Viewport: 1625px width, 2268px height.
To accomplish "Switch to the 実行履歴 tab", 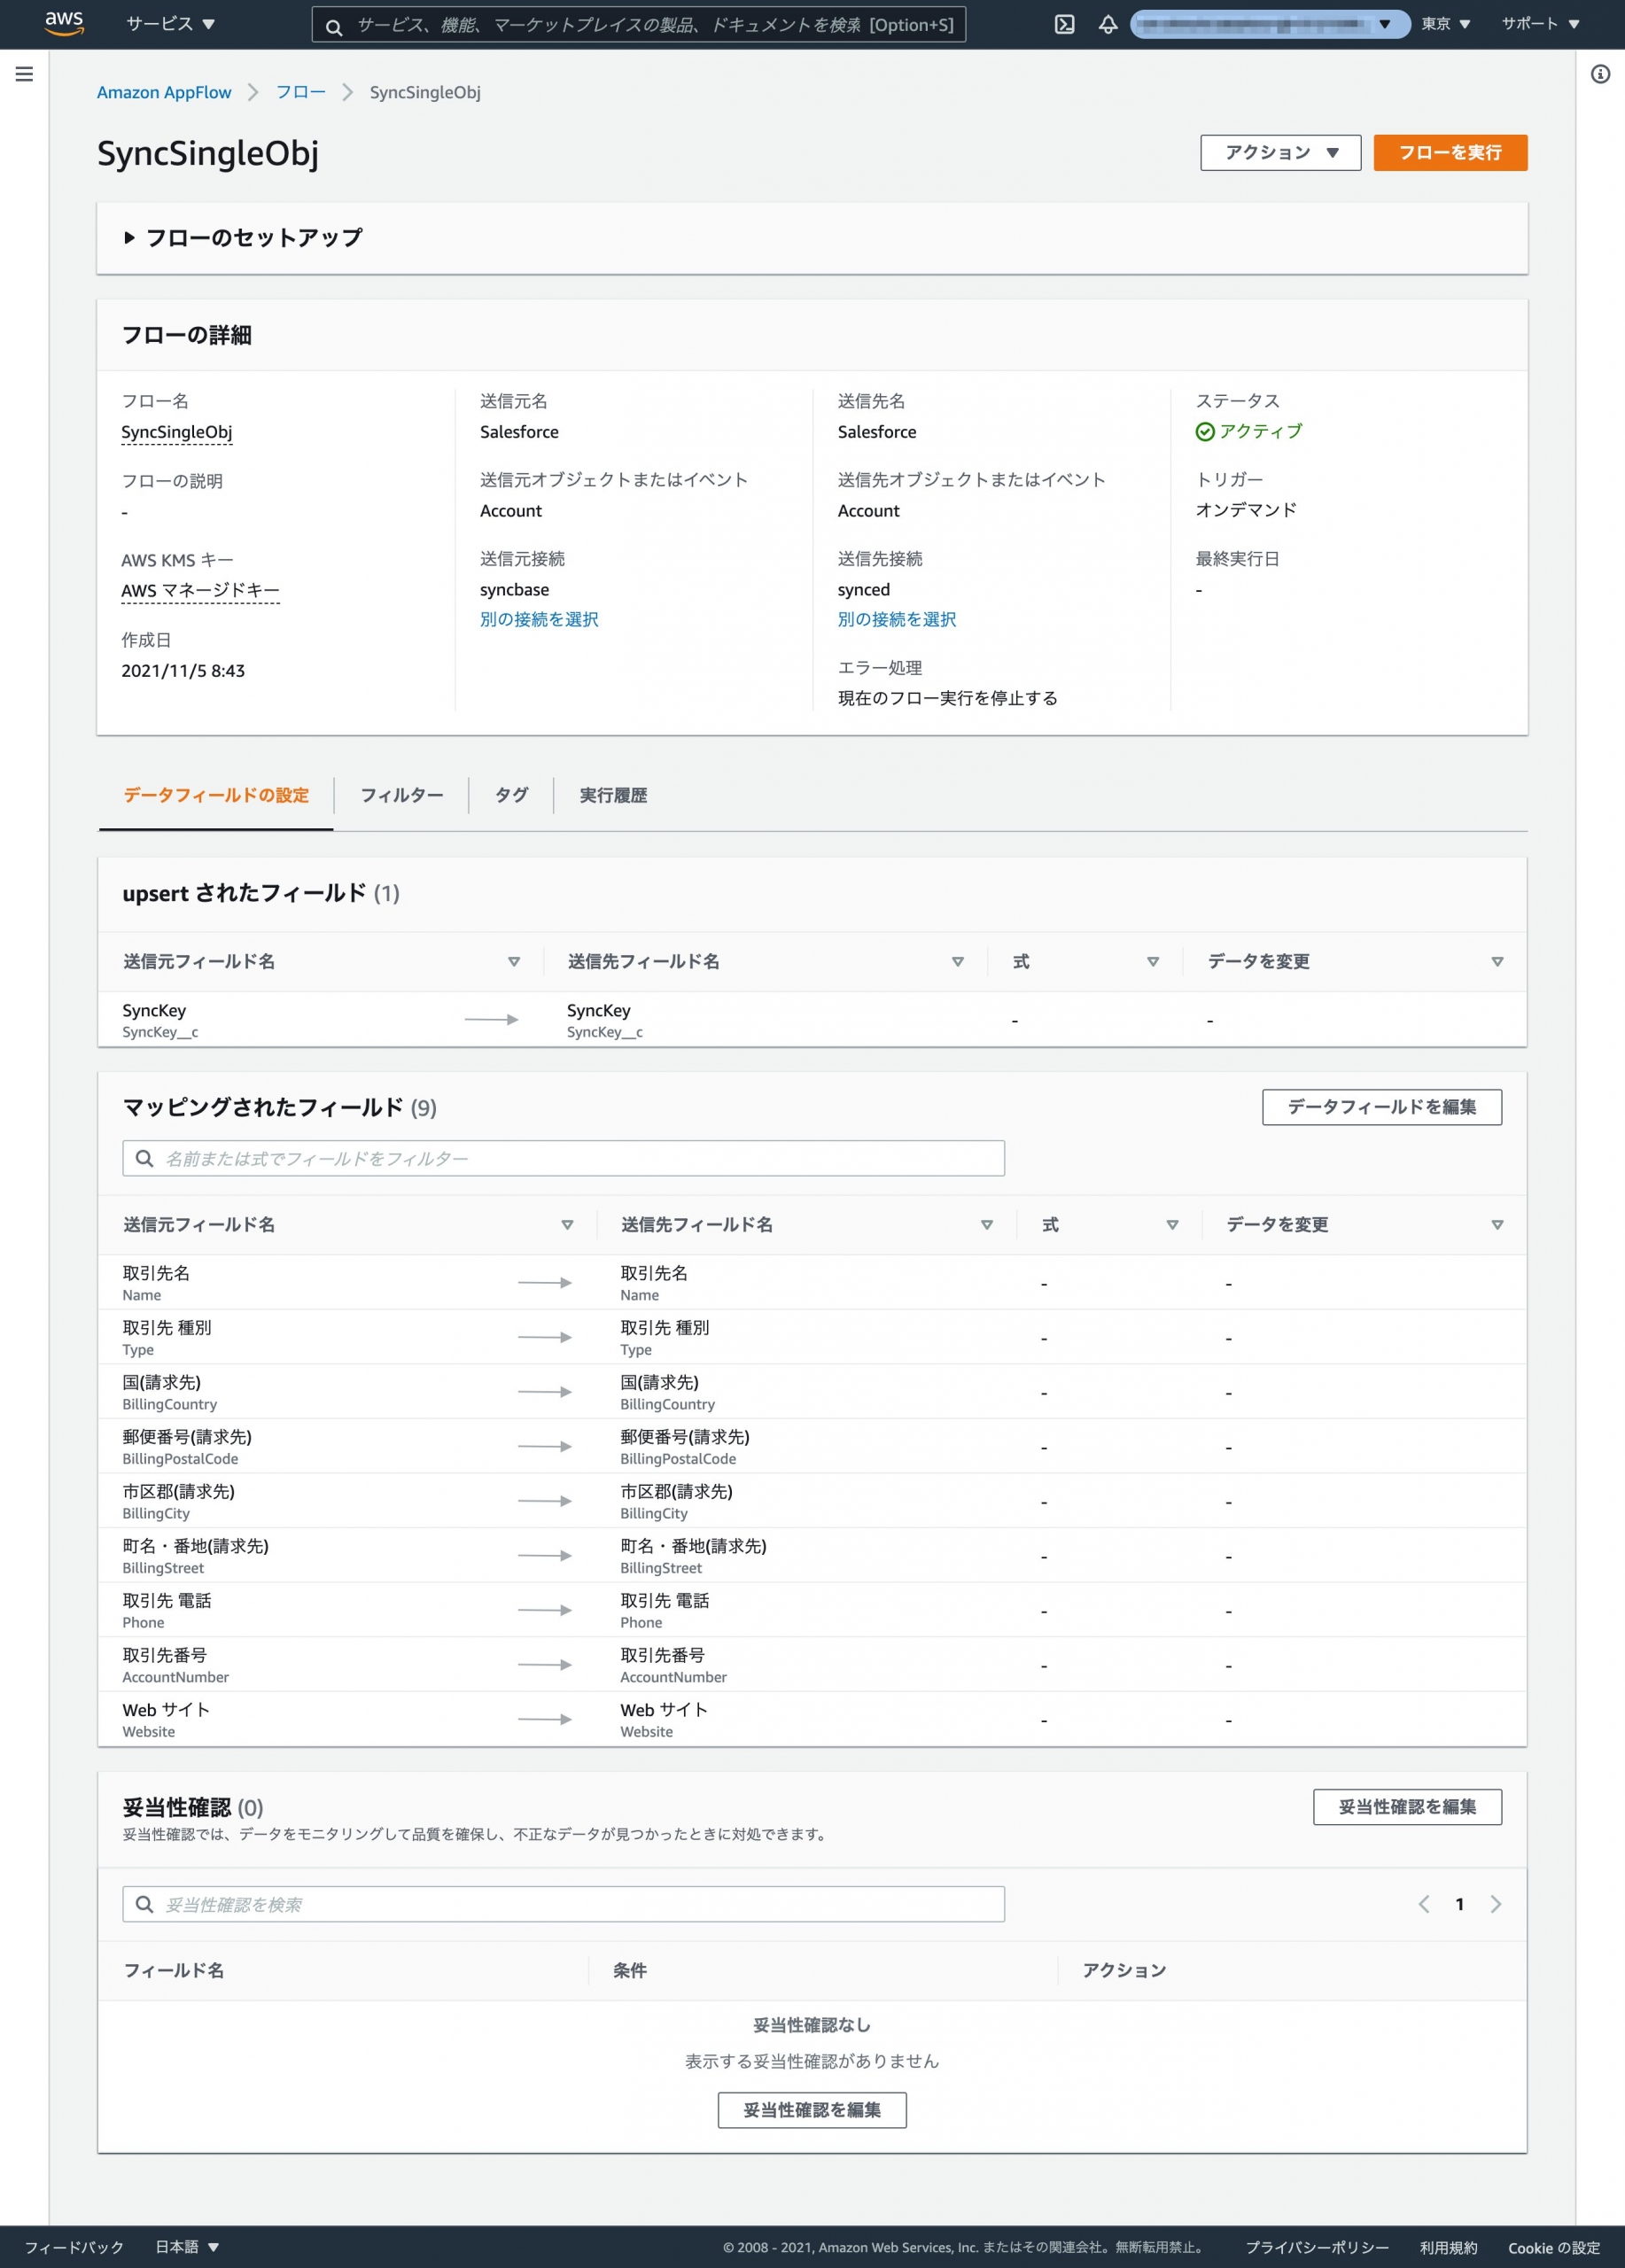I will 613,795.
